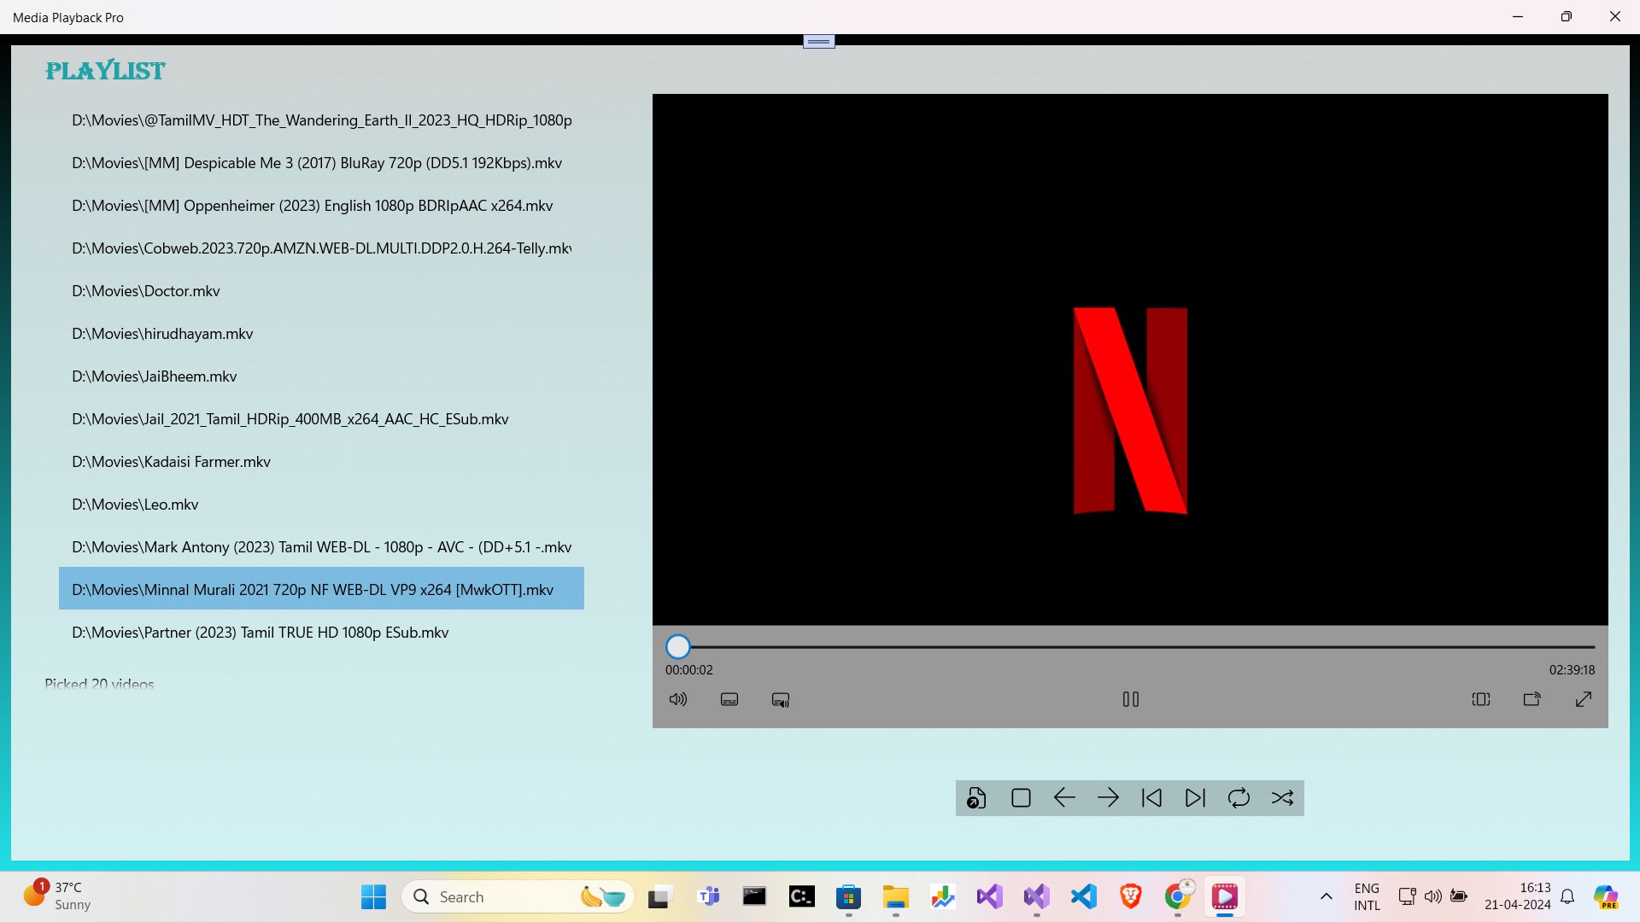Select Leo.mkv in the playlist
The width and height of the screenshot is (1640, 922).
tap(321, 505)
